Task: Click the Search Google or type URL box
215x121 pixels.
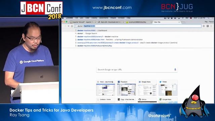Action: [137, 70]
